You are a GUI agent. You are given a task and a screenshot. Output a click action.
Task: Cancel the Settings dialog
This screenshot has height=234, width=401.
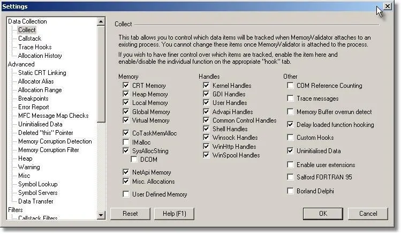[x=368, y=214]
